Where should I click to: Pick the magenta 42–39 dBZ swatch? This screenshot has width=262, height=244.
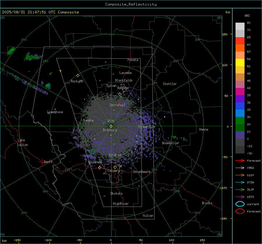coord(240,92)
